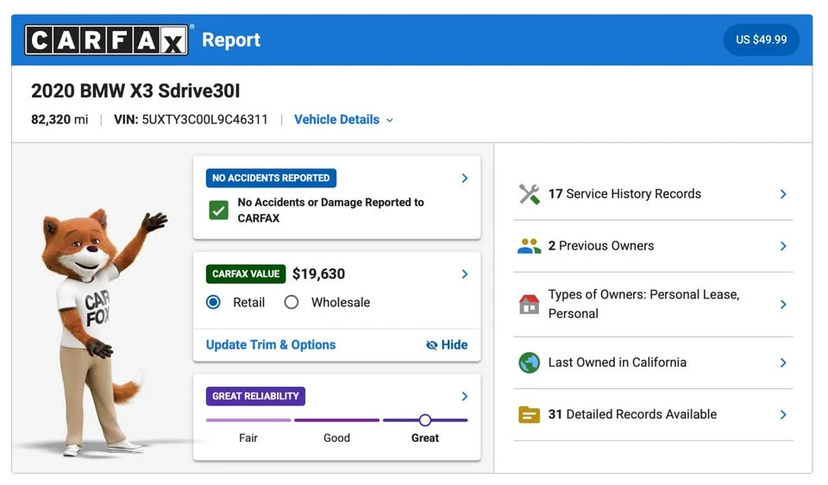The height and width of the screenshot is (485, 828).
Task: Click the US $49.99 price button
Action: [x=761, y=40]
